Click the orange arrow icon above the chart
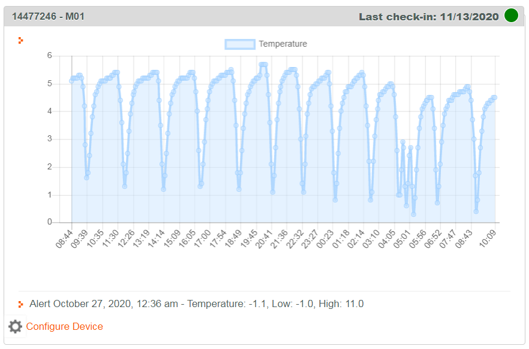Screen dimensions: 529x349 point(21,41)
